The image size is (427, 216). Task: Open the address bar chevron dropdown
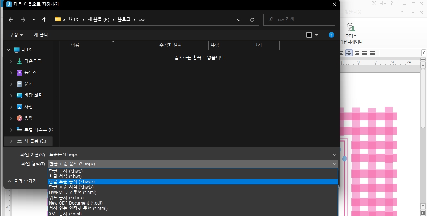(239, 20)
